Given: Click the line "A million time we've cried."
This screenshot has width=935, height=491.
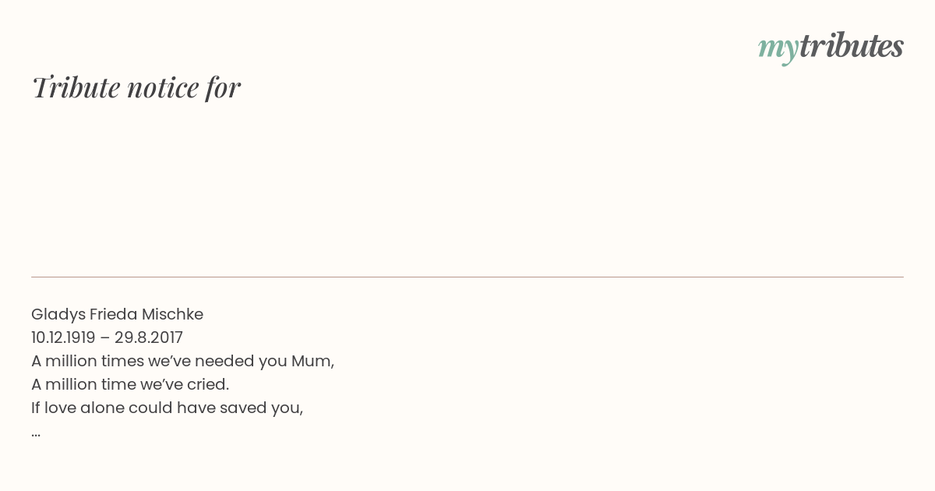Looking at the screenshot, I should click(x=130, y=384).
